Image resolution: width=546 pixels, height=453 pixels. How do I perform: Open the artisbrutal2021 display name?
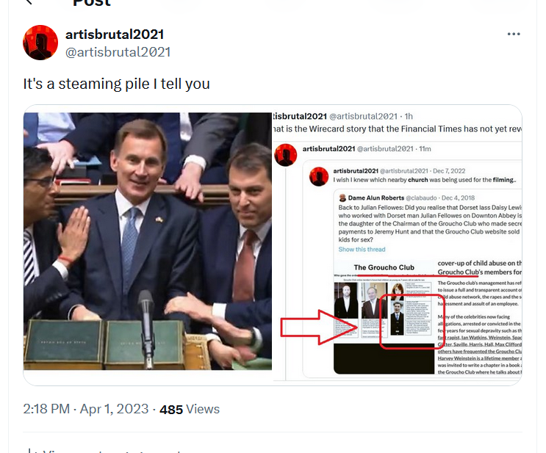115,35
